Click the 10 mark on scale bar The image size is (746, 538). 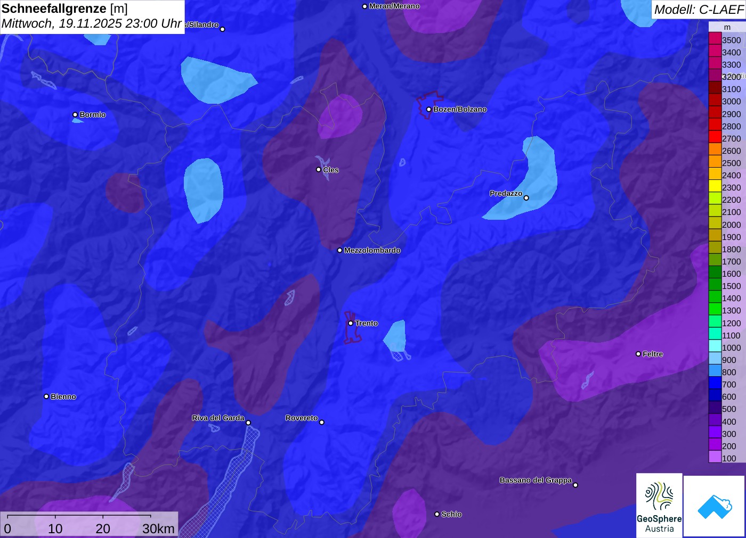pyautogui.click(x=55, y=528)
